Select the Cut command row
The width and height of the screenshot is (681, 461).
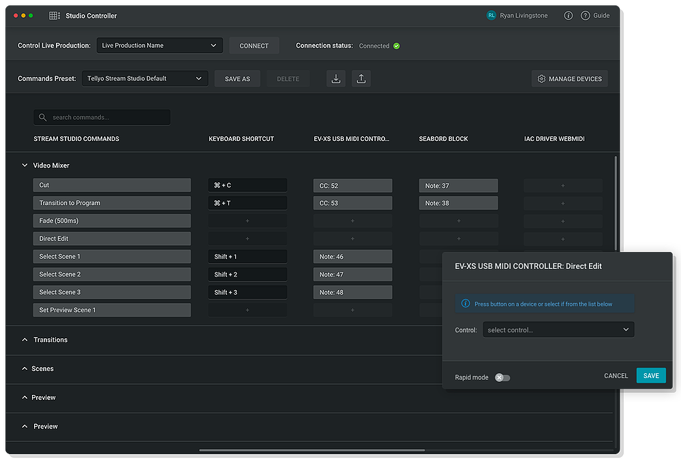[112, 185]
